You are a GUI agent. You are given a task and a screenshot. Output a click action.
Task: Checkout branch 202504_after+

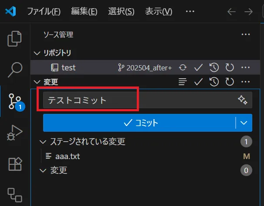(145, 68)
